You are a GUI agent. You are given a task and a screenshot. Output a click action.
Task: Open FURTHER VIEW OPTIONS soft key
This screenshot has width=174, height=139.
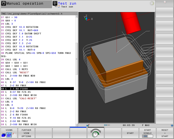(x=26, y=133)
